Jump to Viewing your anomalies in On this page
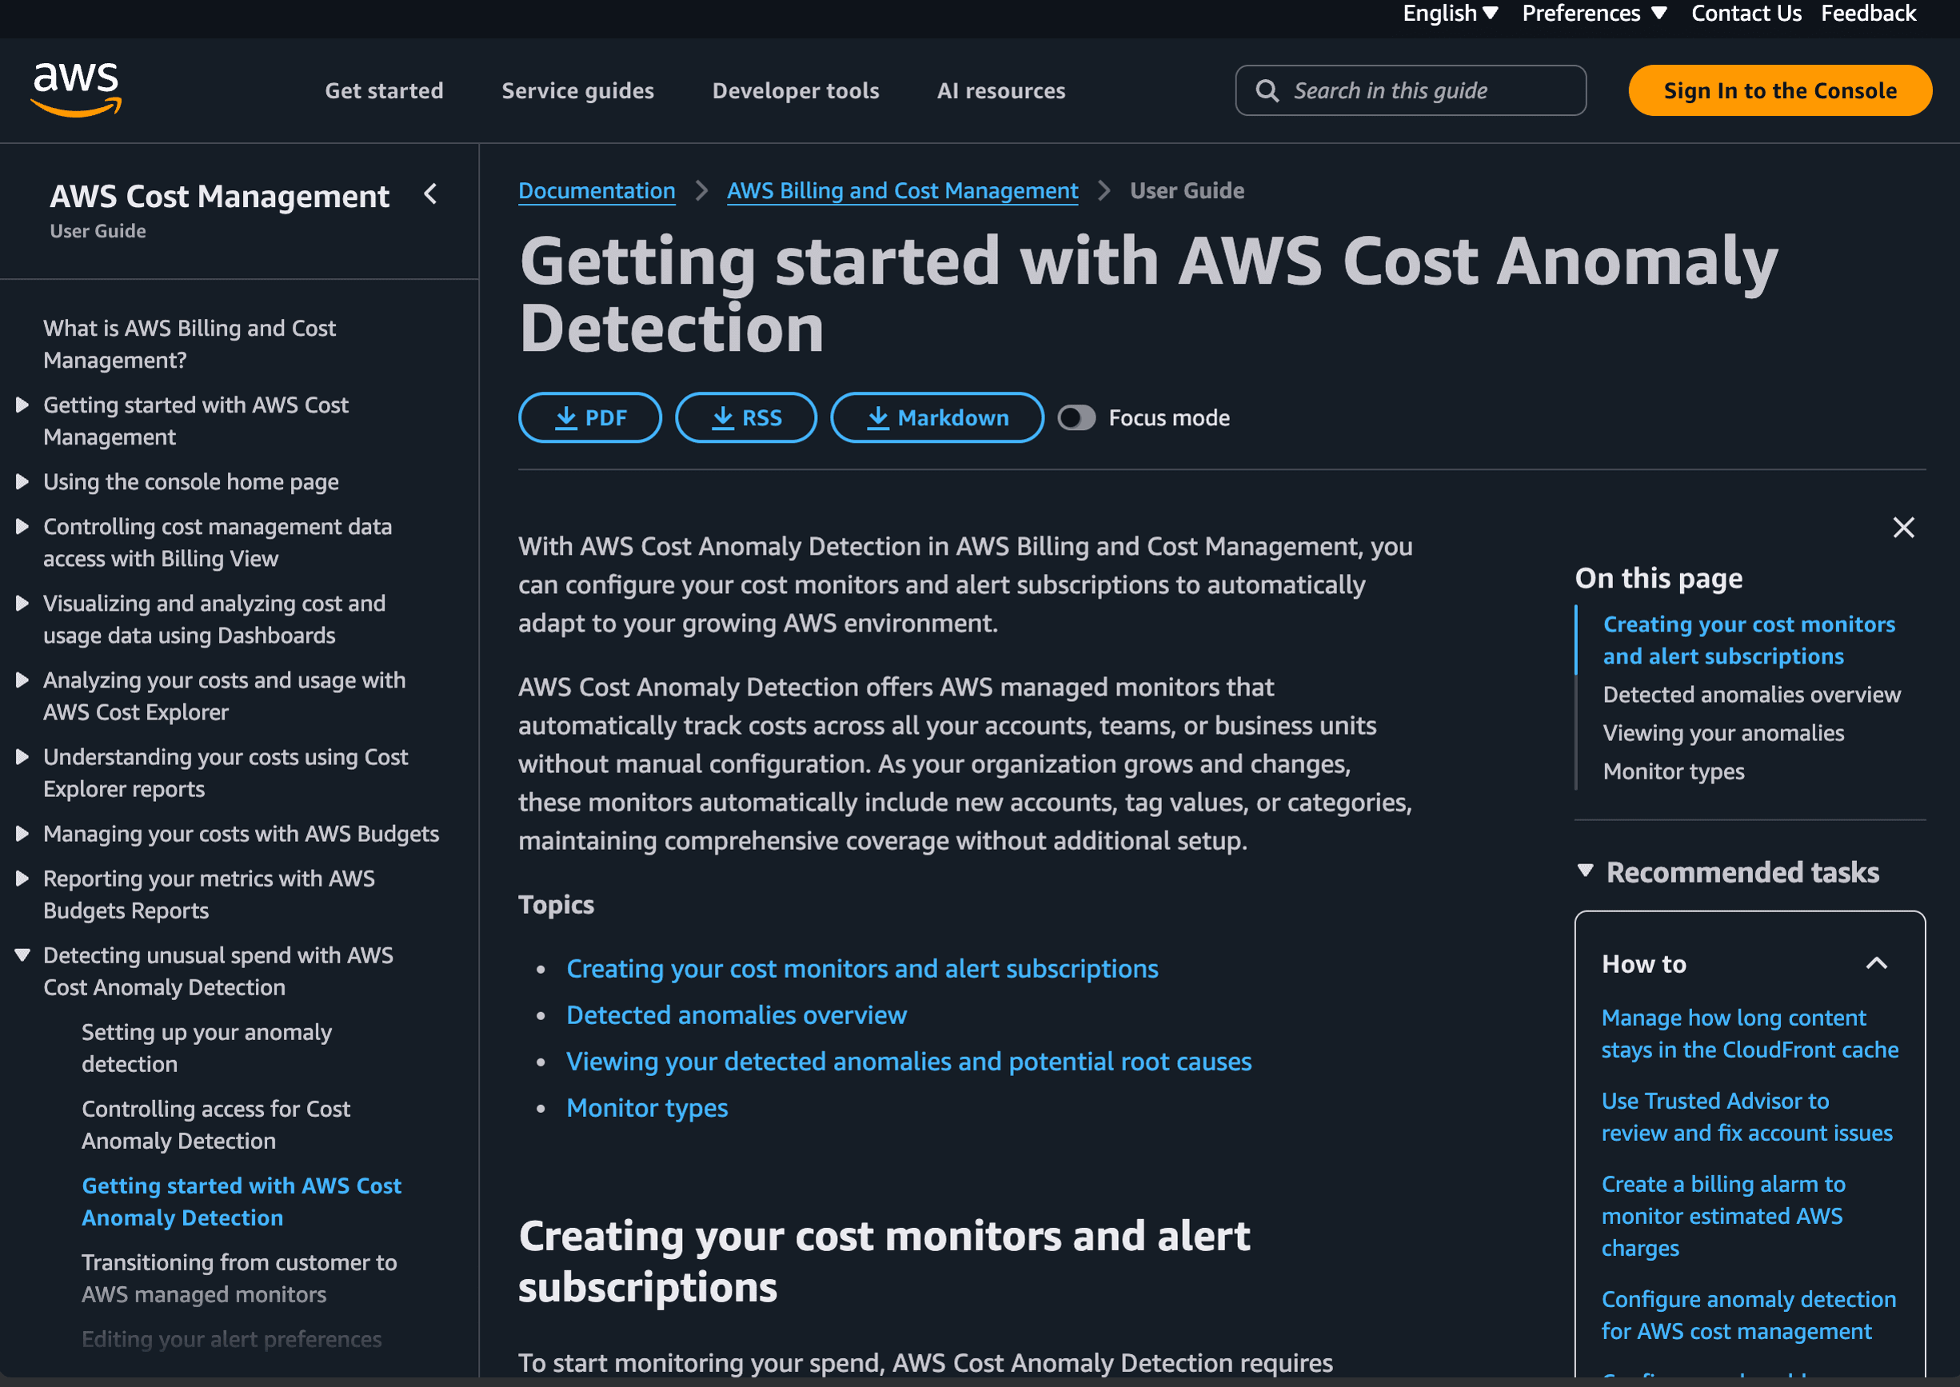 [x=1723, y=733]
